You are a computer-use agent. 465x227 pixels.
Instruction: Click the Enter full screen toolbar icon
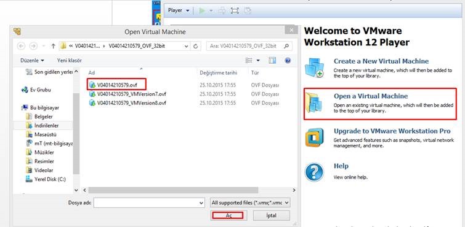(x=235, y=10)
